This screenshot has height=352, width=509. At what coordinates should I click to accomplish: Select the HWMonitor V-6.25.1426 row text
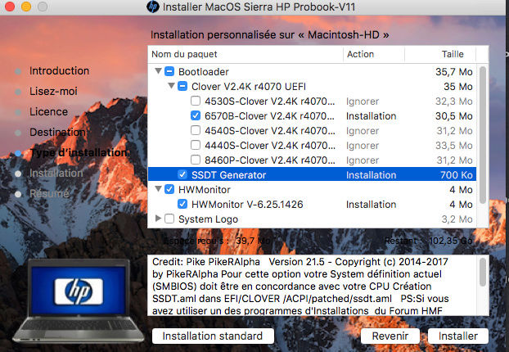pos(247,205)
